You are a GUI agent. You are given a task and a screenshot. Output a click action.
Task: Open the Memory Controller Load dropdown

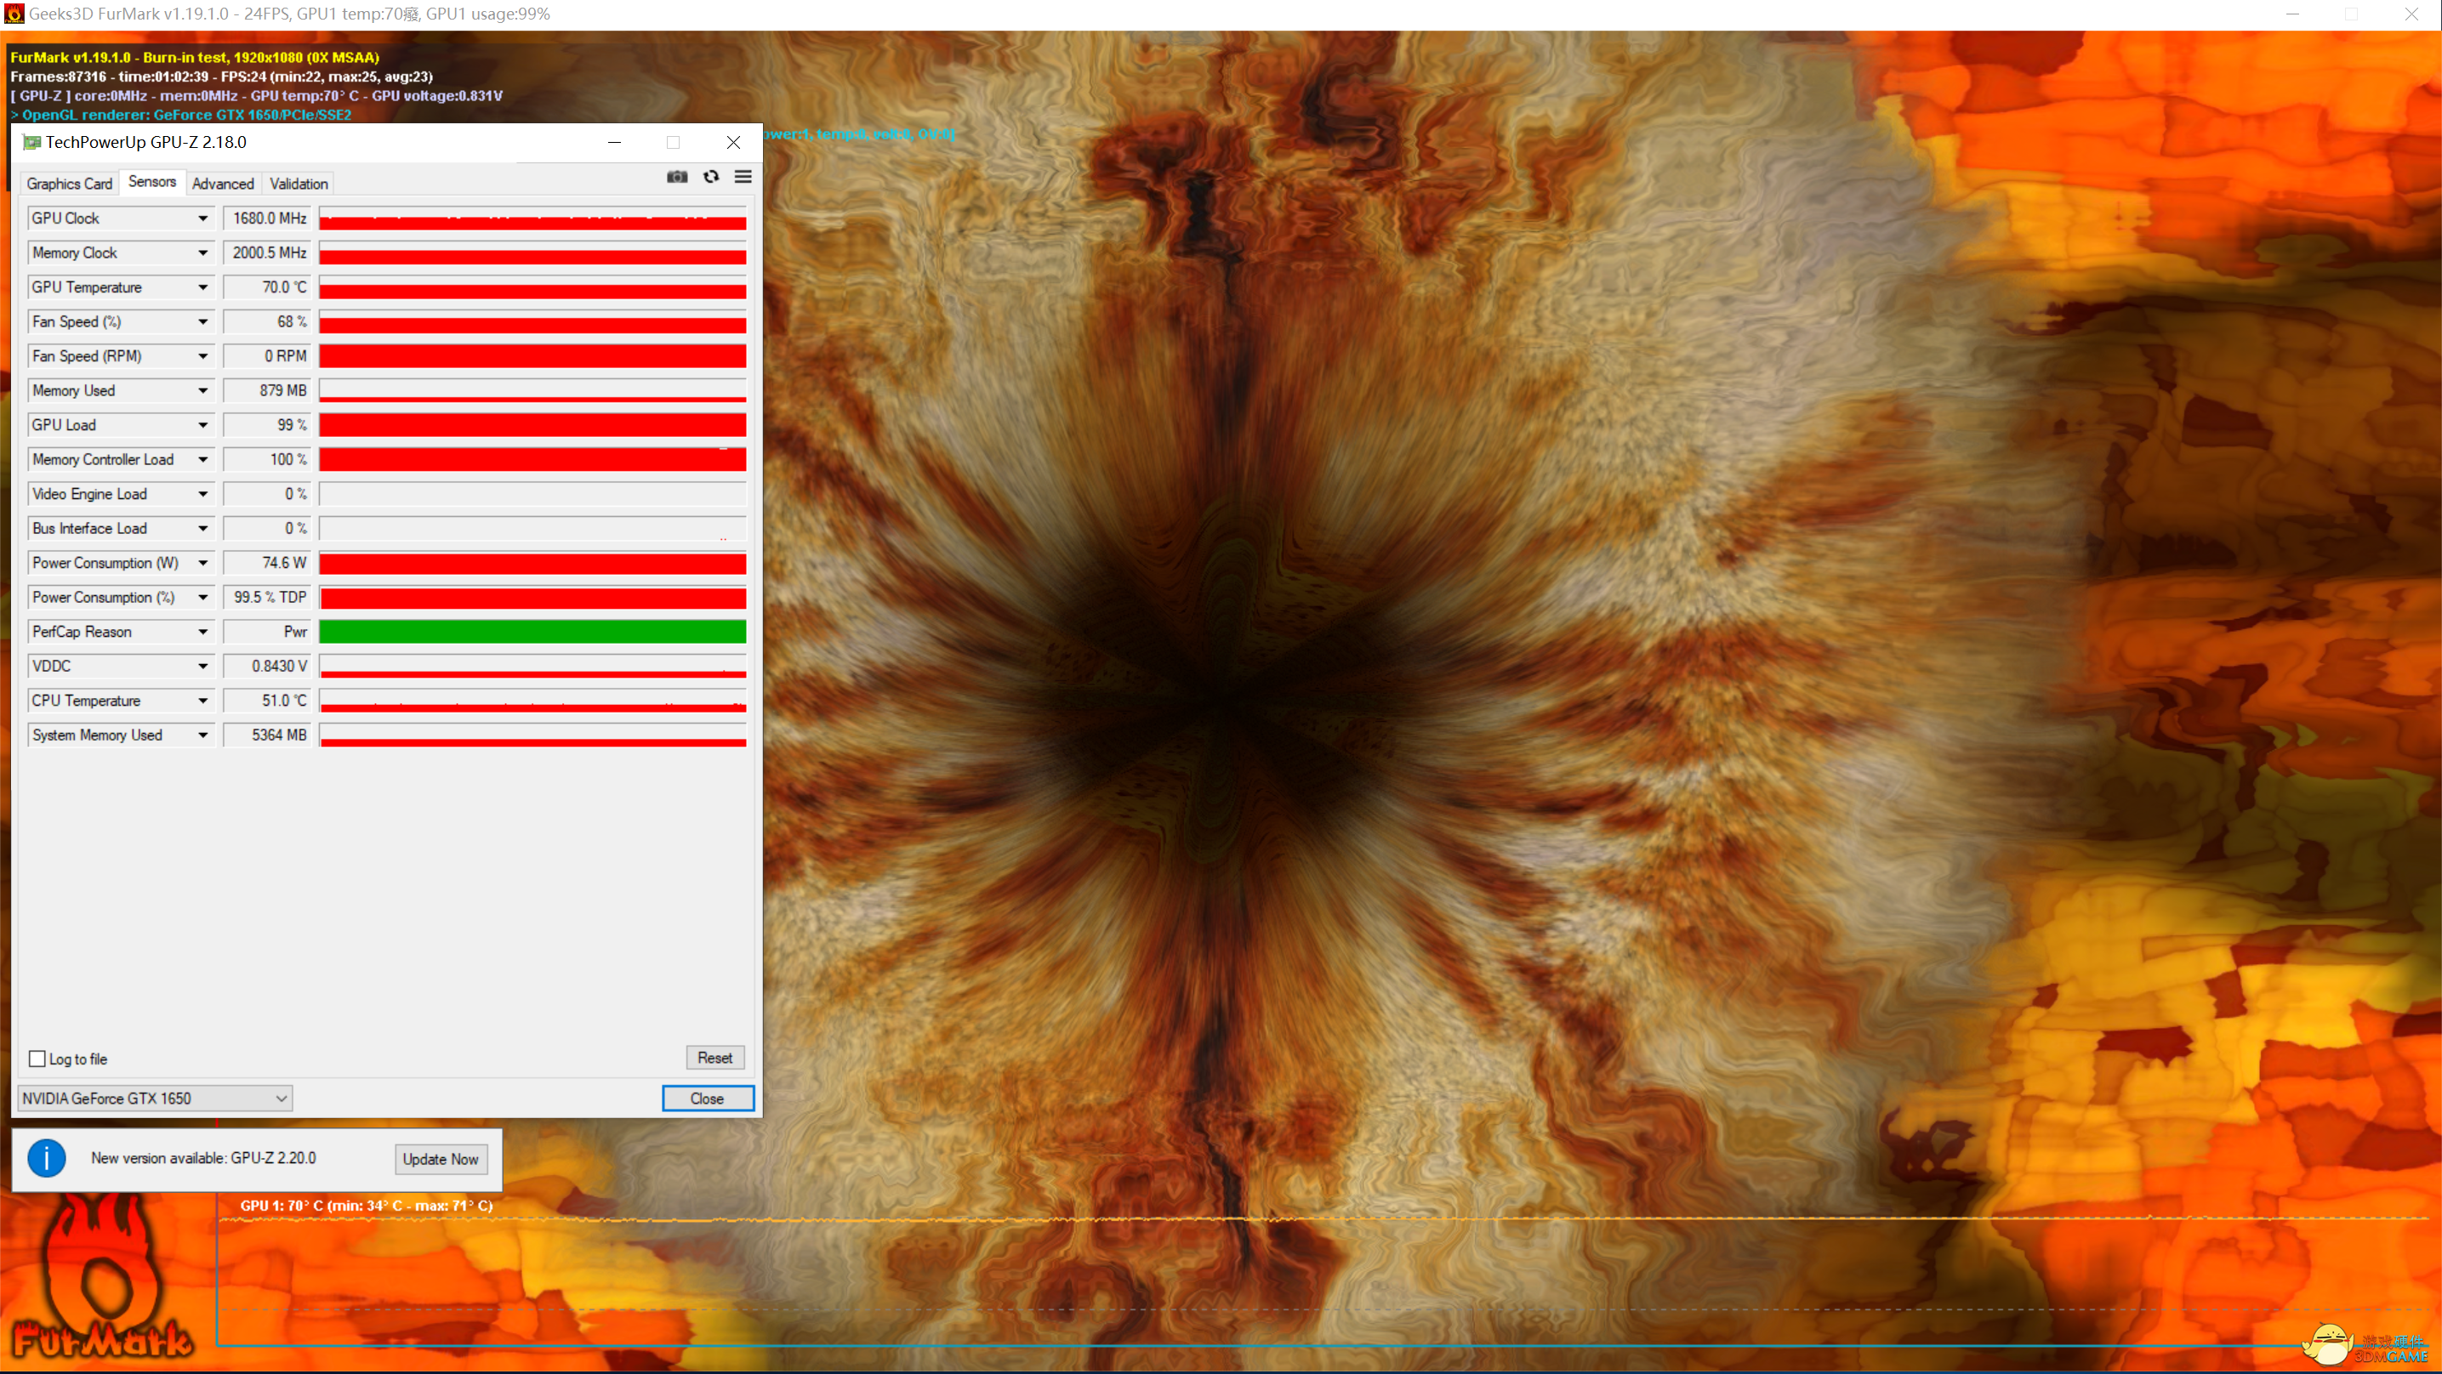pyautogui.click(x=203, y=460)
